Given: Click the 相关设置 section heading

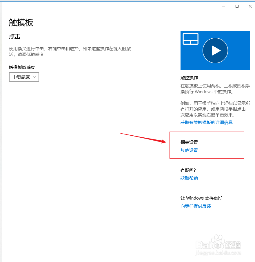Looking at the screenshot, I should tap(189, 142).
